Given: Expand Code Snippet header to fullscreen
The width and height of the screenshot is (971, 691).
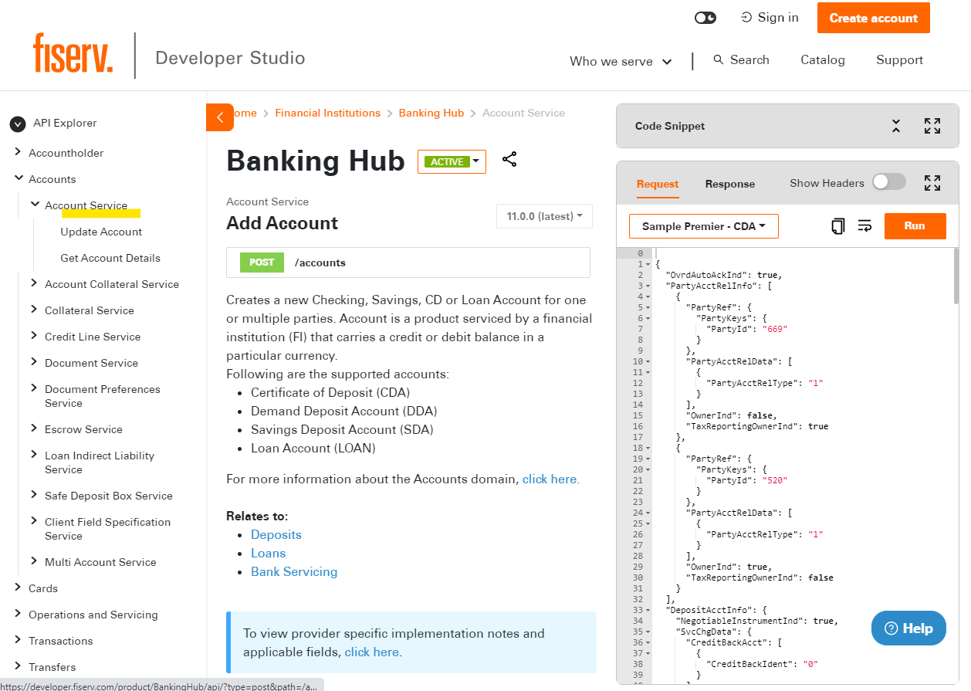Looking at the screenshot, I should pyautogui.click(x=932, y=126).
